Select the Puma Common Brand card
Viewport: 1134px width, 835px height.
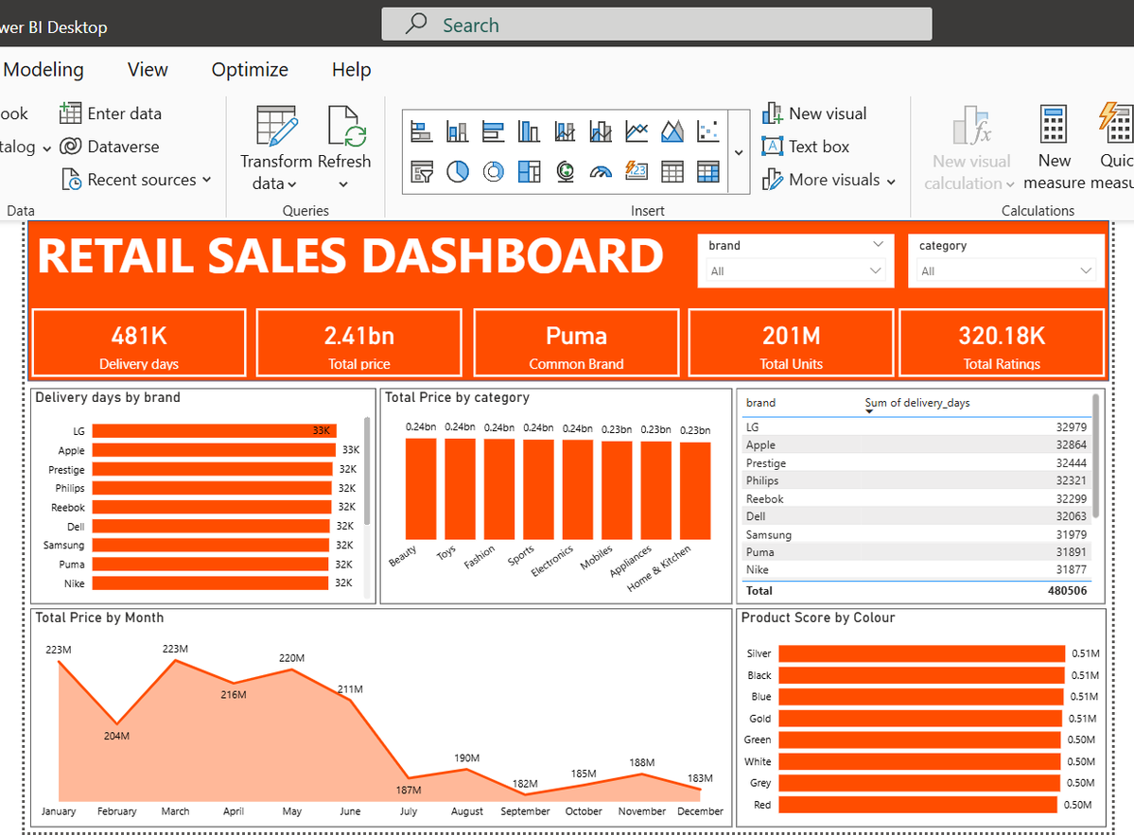tap(576, 342)
